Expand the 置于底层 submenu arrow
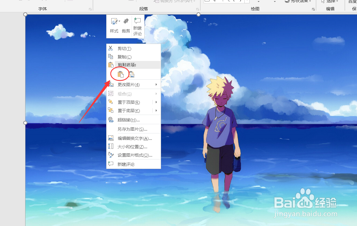Image resolution: width=357 pixels, height=226 pixels. [157, 110]
